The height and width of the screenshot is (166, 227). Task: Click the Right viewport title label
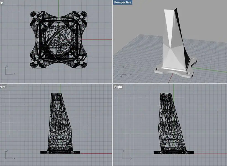pyautogui.click(x=118, y=87)
